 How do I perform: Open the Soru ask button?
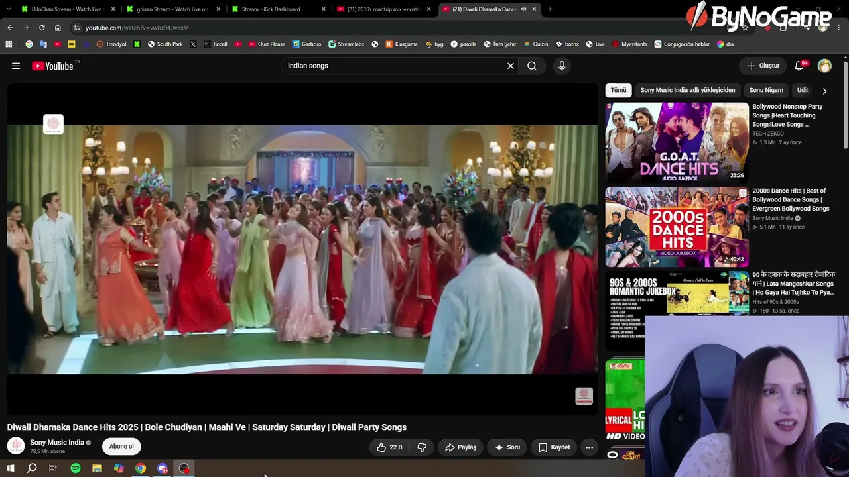[x=507, y=447]
